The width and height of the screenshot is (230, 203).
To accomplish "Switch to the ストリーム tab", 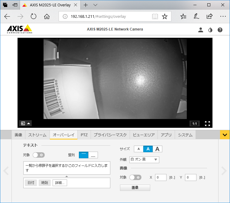I will tap(37, 135).
